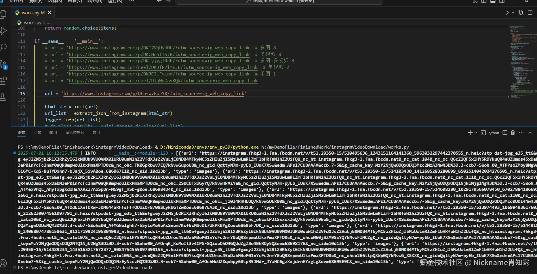This screenshot has height=274, width=537.
Task: Open the DKI7VqUyHDL Instagram URL on line 112
Action: pyautogui.click(x=159, y=48)
